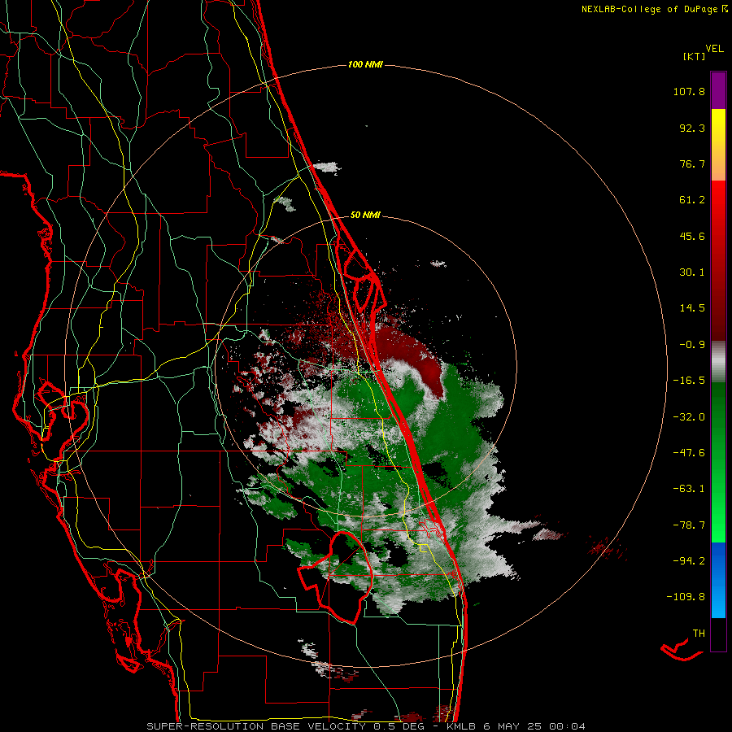Click the blue segment of velocity color bar
Screen dimensions: 732x732
(x=718, y=580)
